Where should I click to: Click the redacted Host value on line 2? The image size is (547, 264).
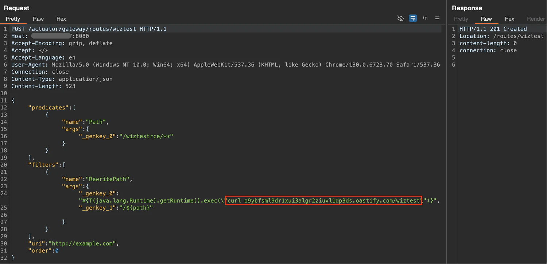(x=51, y=36)
